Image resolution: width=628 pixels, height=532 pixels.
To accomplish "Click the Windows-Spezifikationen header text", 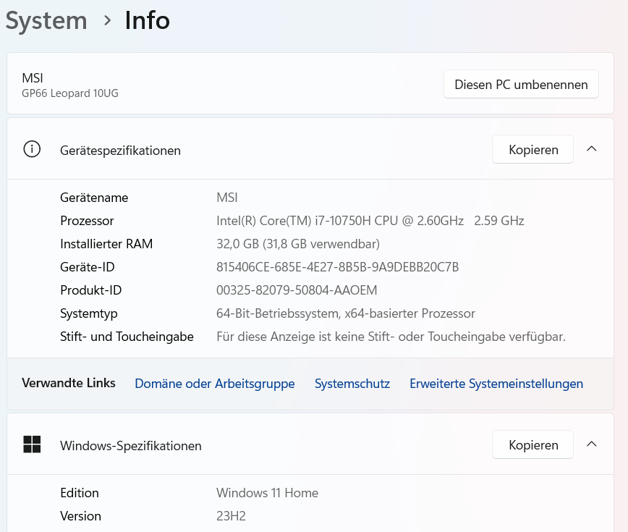I will (130, 446).
